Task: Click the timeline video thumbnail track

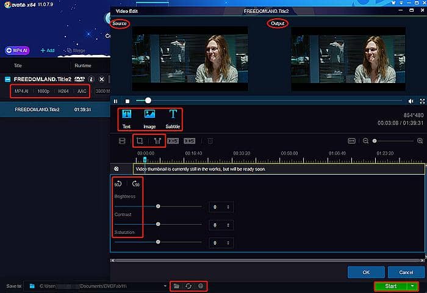Action: tap(279, 169)
